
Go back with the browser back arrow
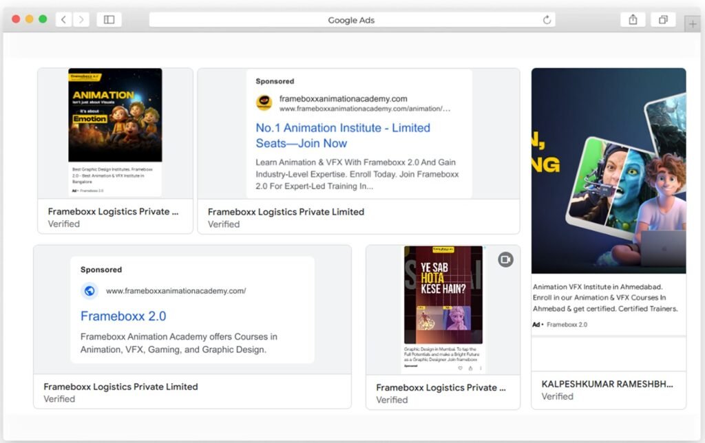[x=63, y=19]
